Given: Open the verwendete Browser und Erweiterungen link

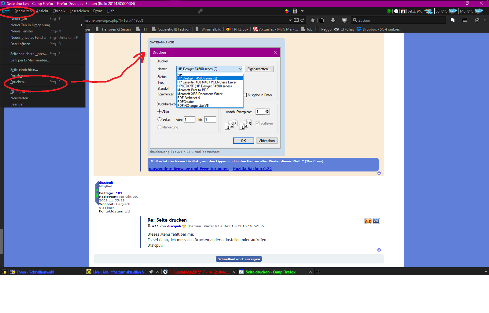Looking at the screenshot, I should [189, 169].
